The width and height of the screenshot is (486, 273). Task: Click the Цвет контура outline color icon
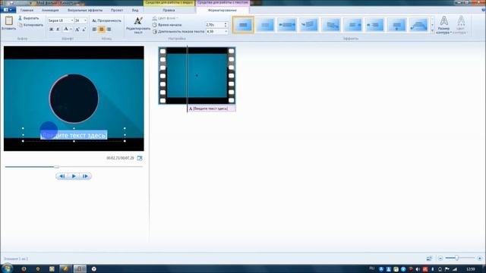coord(461,20)
